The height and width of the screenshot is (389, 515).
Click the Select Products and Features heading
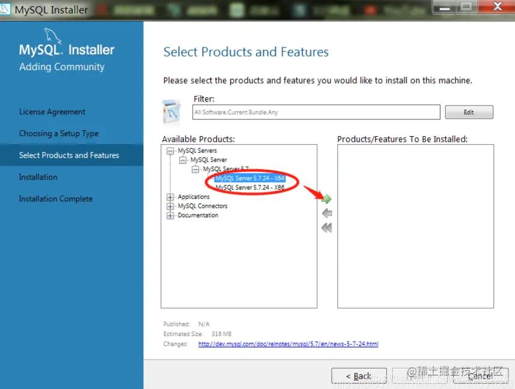coord(246,52)
